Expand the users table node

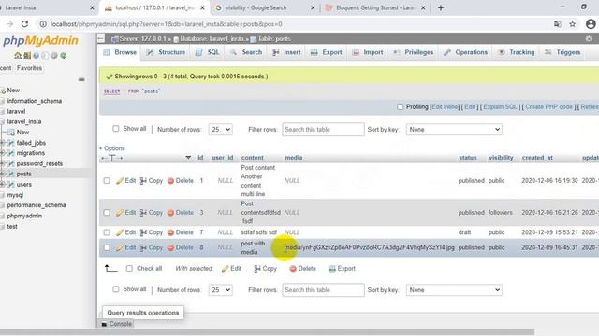point(2,185)
